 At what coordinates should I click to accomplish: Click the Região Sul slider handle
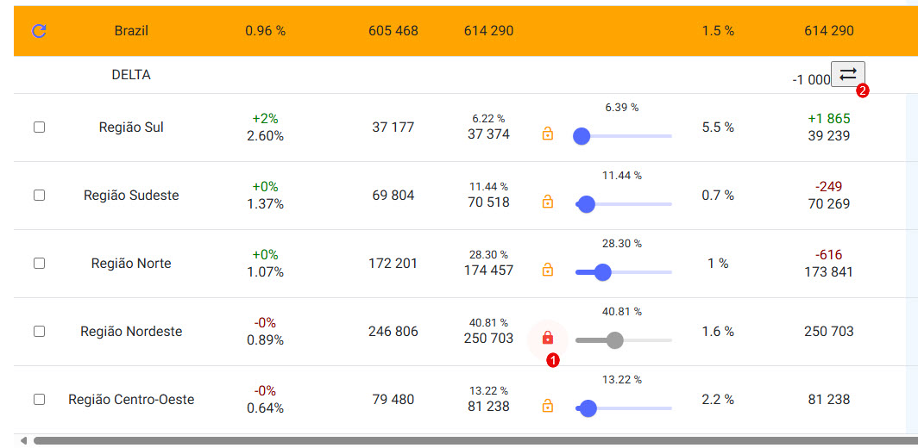click(x=582, y=136)
